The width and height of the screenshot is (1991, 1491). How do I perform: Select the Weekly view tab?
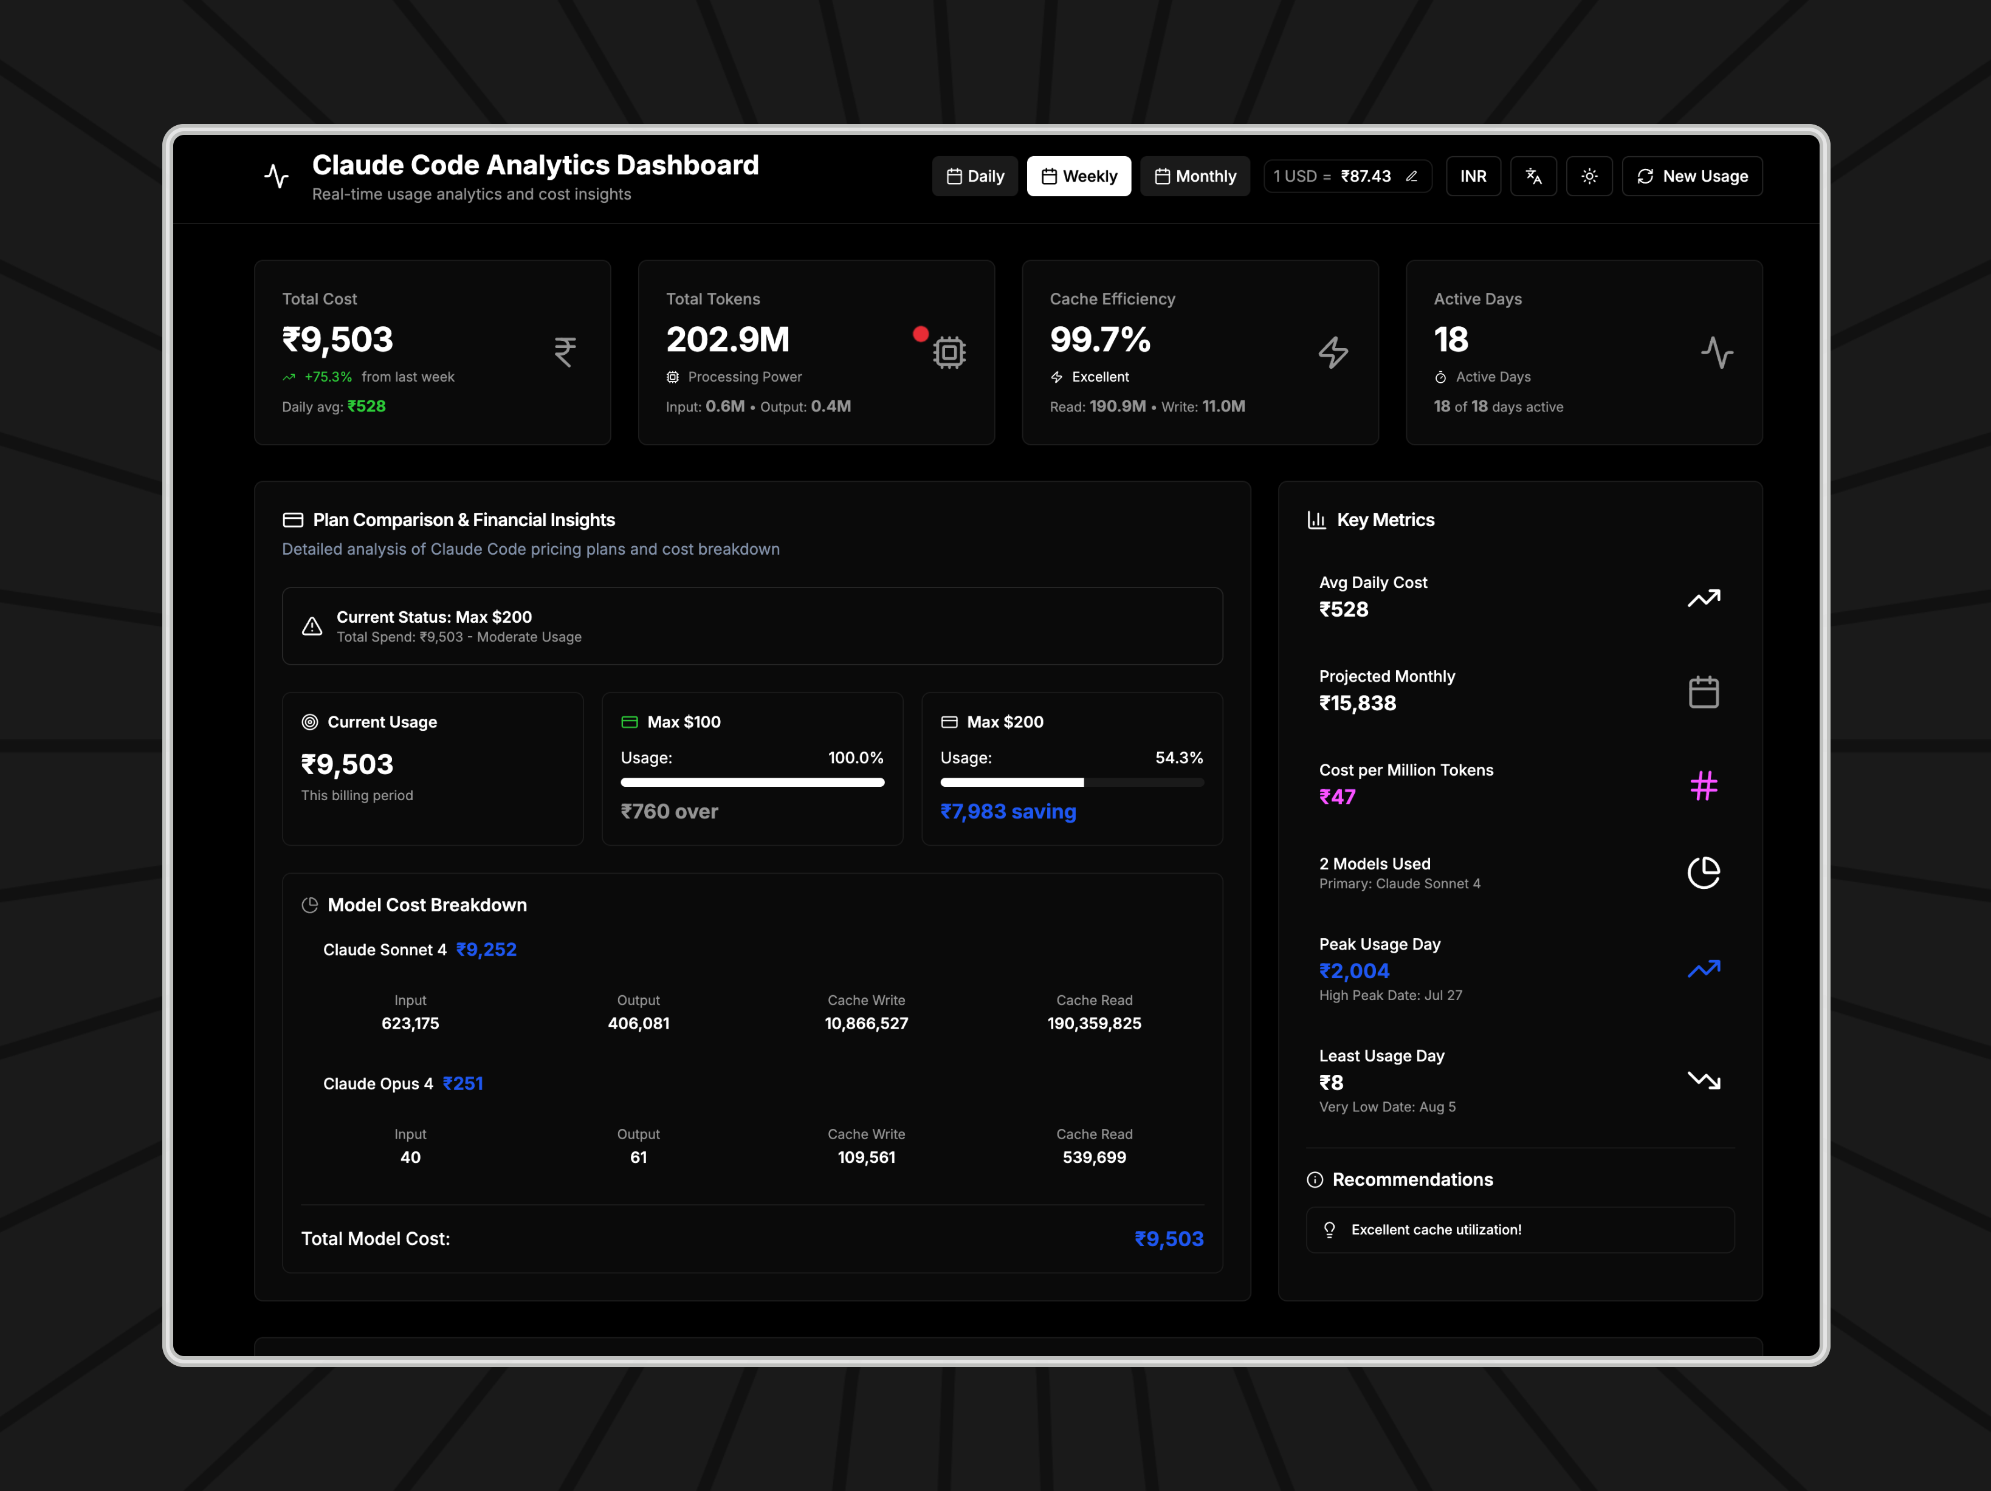[1078, 176]
